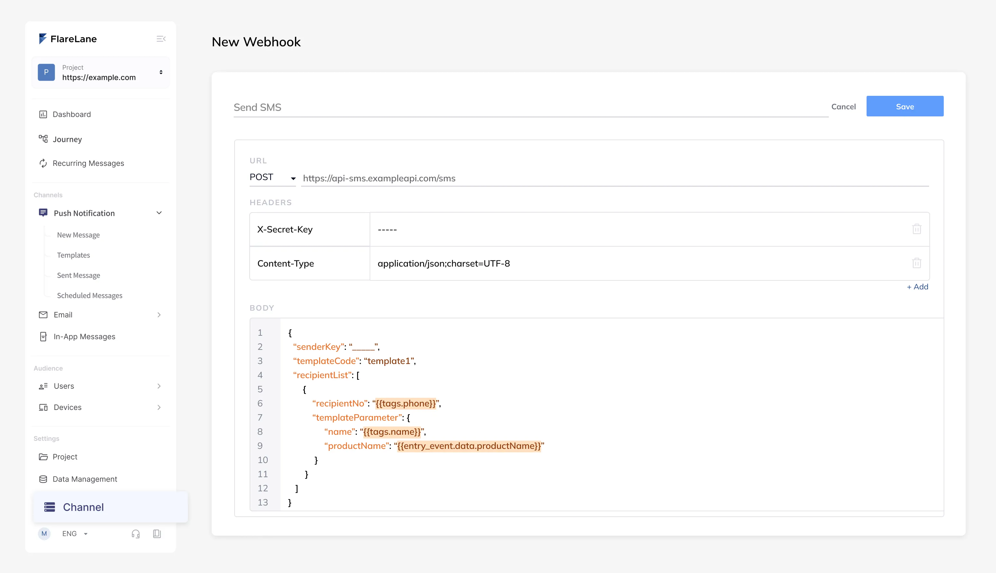Image resolution: width=996 pixels, height=573 pixels.
Task: Delete the Content-Type header row
Action: (917, 263)
